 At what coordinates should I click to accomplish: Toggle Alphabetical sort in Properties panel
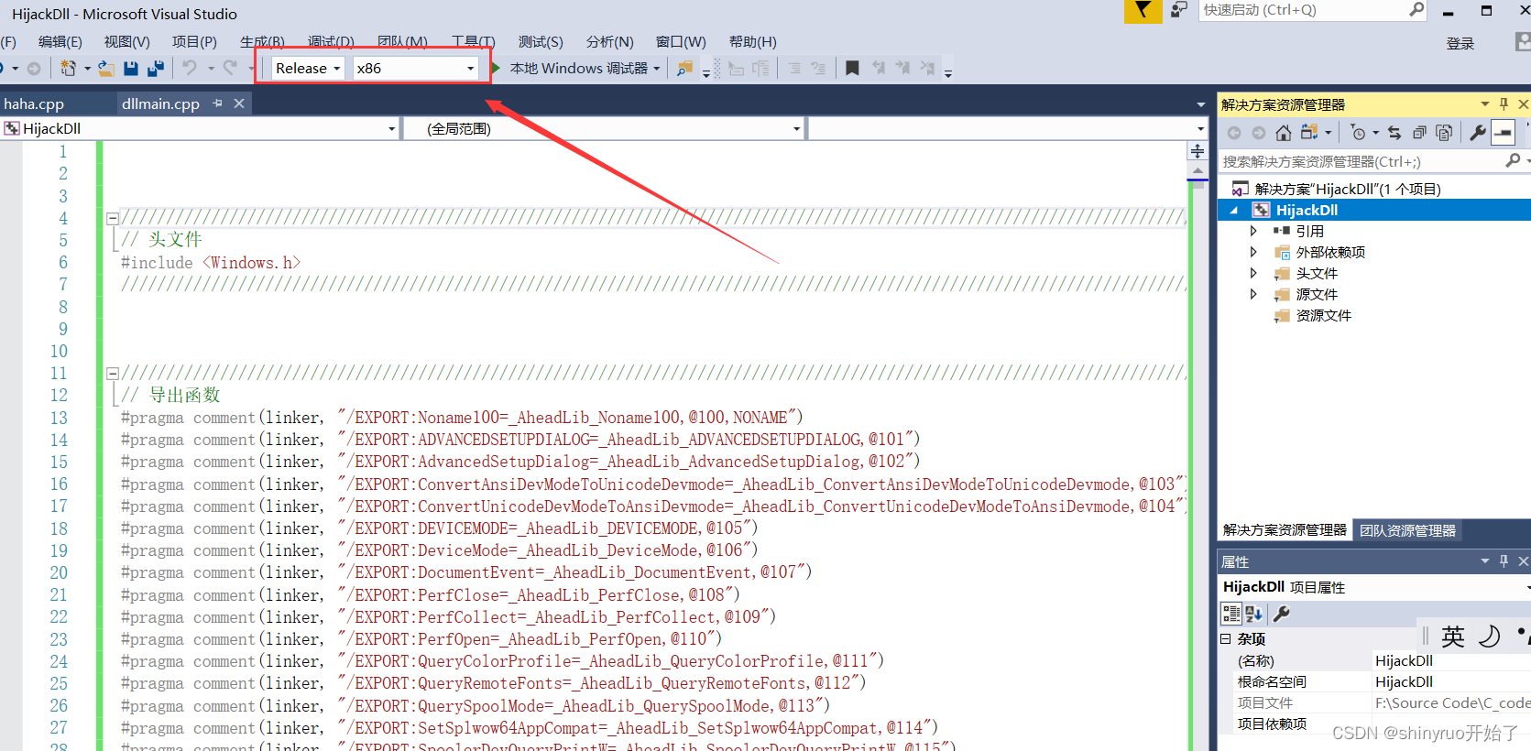click(1254, 614)
